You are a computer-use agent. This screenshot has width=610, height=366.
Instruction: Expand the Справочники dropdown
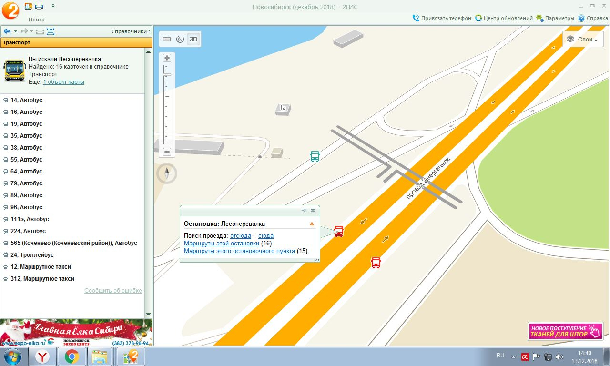click(131, 31)
